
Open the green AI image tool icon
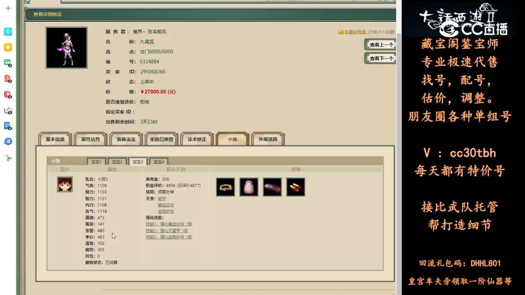(x=8, y=63)
